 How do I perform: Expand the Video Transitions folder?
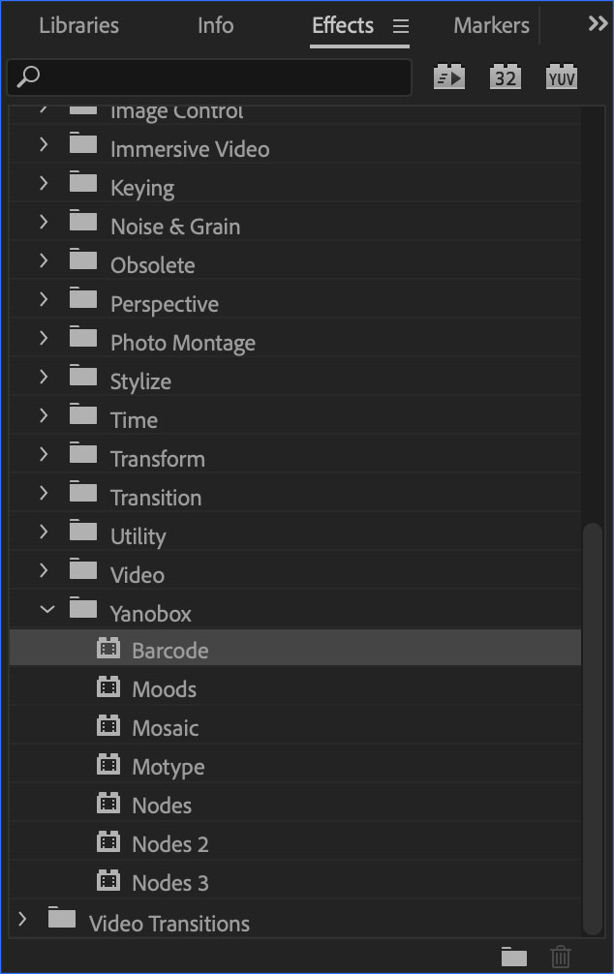click(x=23, y=922)
